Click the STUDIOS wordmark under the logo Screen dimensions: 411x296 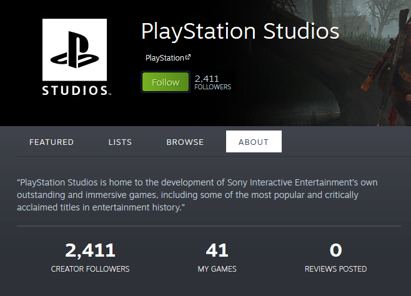tap(76, 91)
